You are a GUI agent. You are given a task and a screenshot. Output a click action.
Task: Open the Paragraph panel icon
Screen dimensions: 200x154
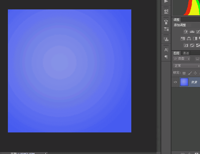click(166, 57)
